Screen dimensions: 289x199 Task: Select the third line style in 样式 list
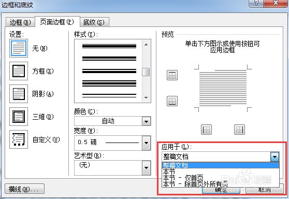pos(109,71)
